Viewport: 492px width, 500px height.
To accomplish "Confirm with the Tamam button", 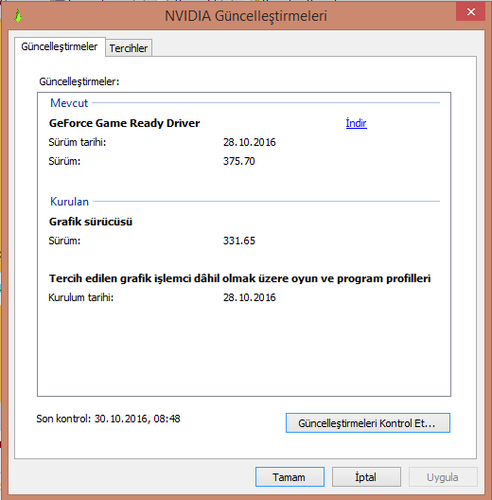I will click(x=290, y=477).
